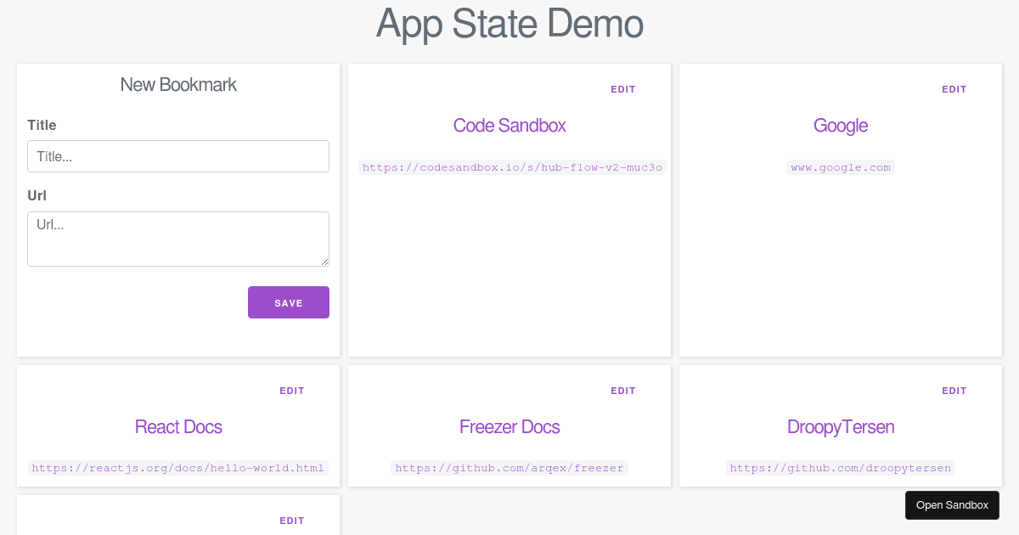
Task: Click the codesandbox.io URL text
Action: point(512,167)
